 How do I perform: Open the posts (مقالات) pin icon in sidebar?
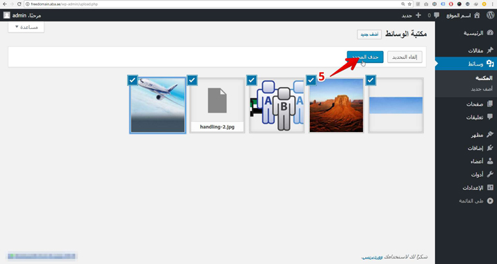click(490, 50)
